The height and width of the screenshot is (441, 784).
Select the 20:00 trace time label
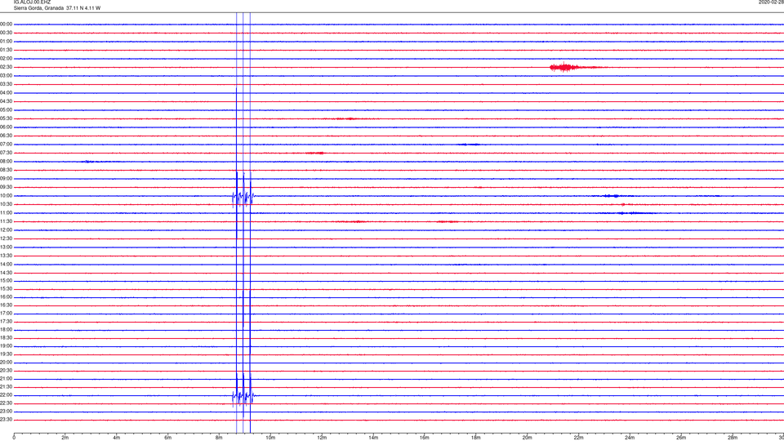tap(6, 362)
